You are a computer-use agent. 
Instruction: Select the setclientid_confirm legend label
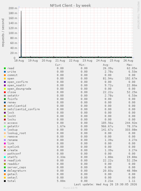24,109
